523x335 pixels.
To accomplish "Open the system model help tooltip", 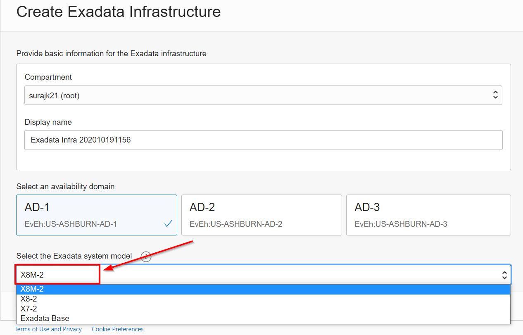I will click(146, 257).
